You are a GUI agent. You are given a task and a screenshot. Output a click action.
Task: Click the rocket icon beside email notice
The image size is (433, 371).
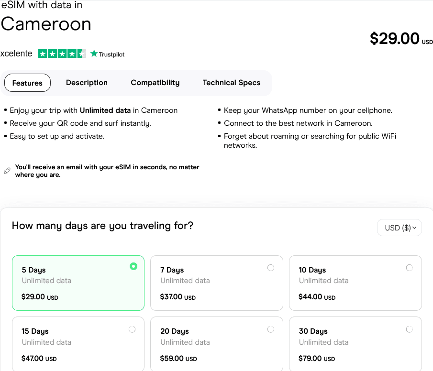[7, 171]
